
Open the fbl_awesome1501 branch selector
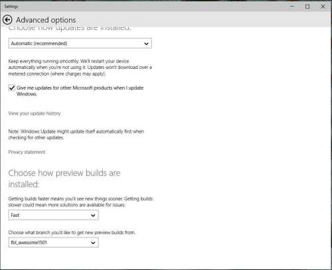[x=53, y=243]
